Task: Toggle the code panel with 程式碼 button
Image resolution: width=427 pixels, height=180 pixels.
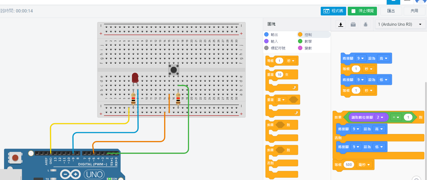Action: click(x=333, y=11)
